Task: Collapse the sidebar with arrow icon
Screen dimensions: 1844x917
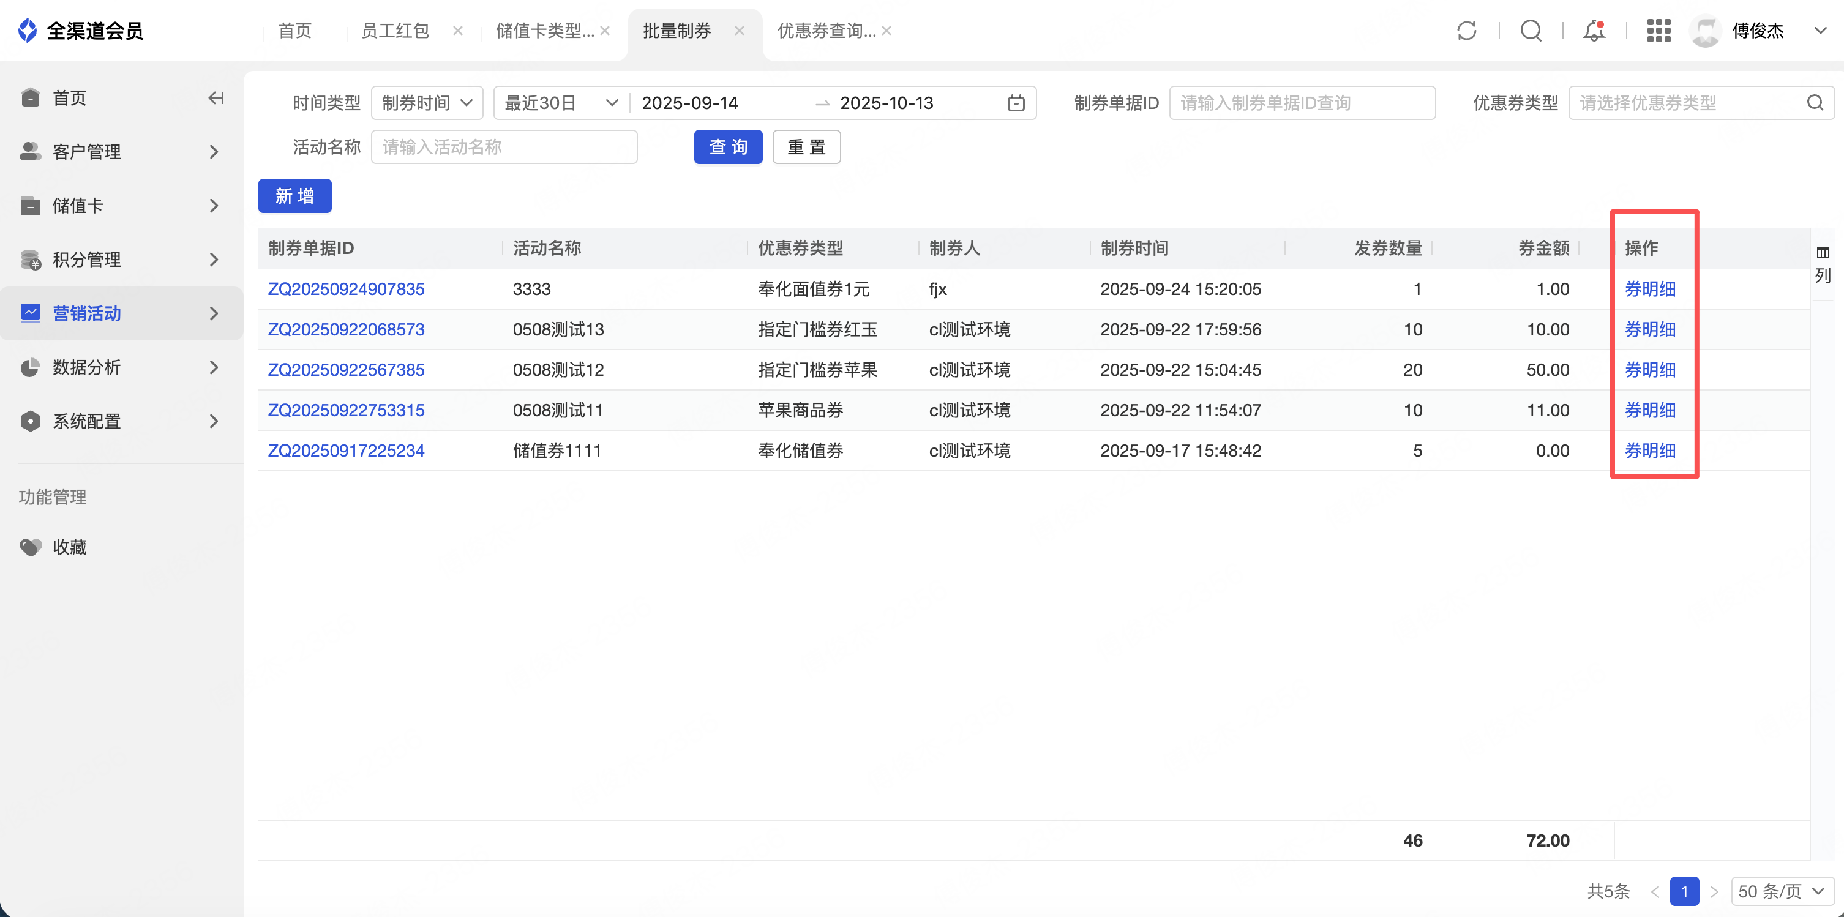Action: [x=216, y=98]
